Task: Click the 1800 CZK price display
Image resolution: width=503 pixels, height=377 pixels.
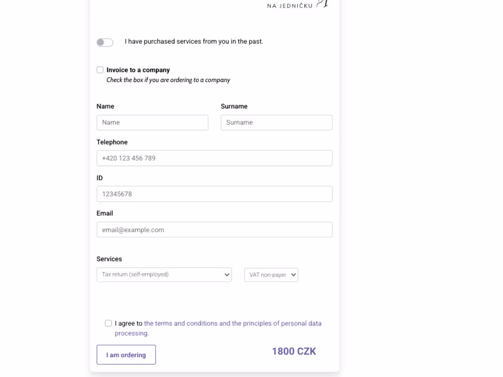Action: point(293,351)
